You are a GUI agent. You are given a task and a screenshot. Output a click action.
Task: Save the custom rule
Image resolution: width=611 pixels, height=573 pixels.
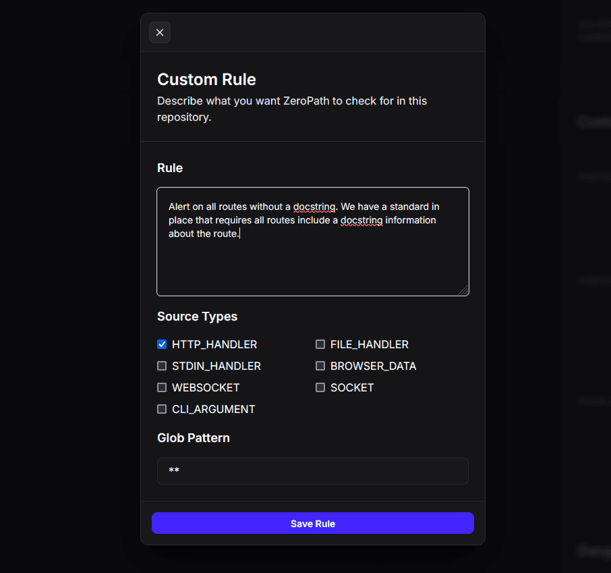[x=312, y=523]
